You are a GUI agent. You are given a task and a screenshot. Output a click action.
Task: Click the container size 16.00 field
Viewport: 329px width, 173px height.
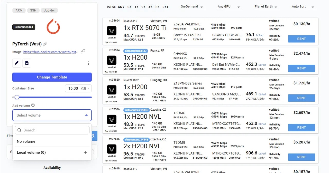pos(73,88)
